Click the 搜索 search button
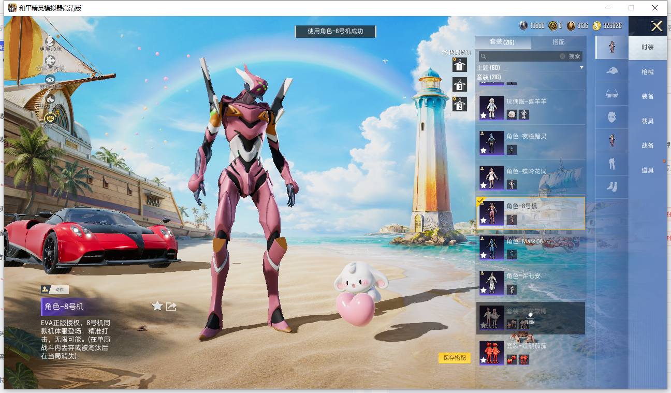671x393 pixels. coord(575,56)
